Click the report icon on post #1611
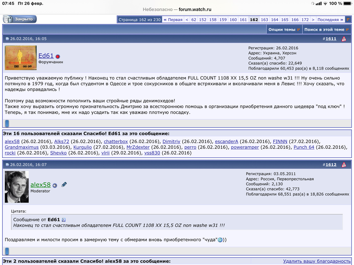 coord(344,39)
